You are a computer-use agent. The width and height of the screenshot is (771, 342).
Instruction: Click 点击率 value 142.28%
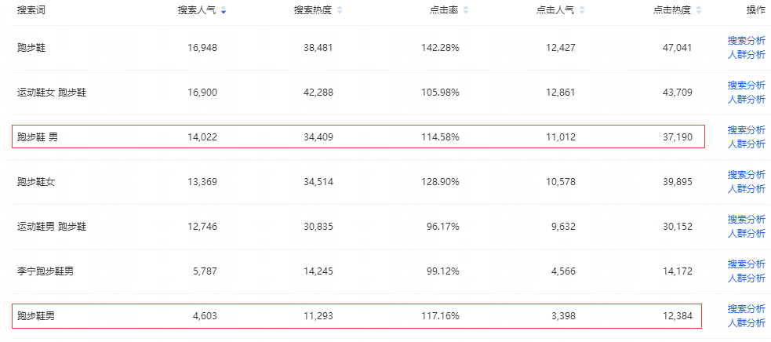click(x=440, y=48)
